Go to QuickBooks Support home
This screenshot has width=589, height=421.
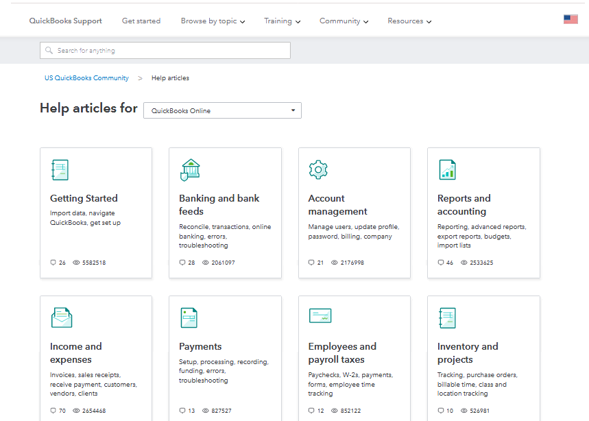click(65, 21)
